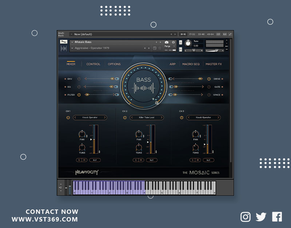The height and width of the screenshot is (228, 291).
Task: Click the camera snapshot icon
Action: pyautogui.click(x=167, y=42)
